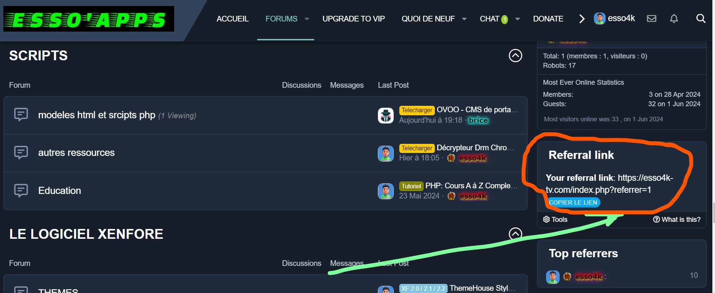Open the Tools gear in referral box
715x293 pixels.
pyautogui.click(x=555, y=219)
